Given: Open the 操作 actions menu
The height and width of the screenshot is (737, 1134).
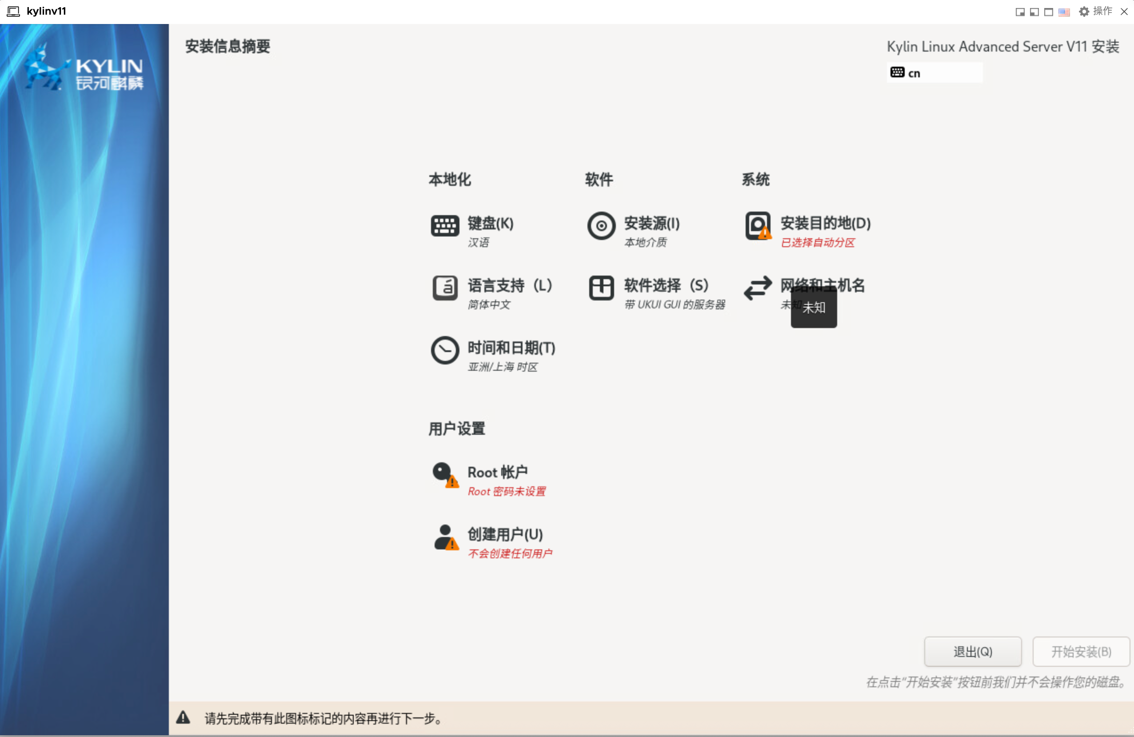Looking at the screenshot, I should 1096,12.
